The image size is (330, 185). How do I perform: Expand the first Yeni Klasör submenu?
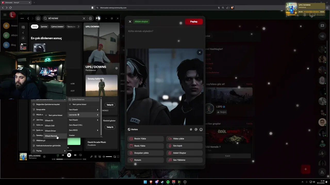click(84, 110)
